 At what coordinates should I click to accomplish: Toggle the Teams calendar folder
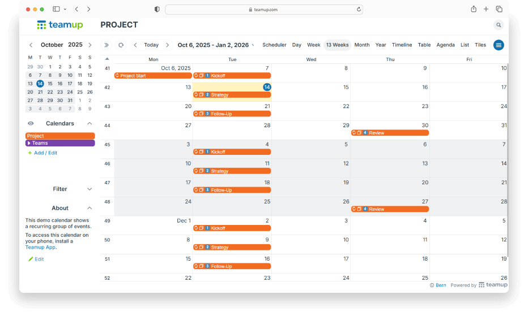(x=60, y=143)
